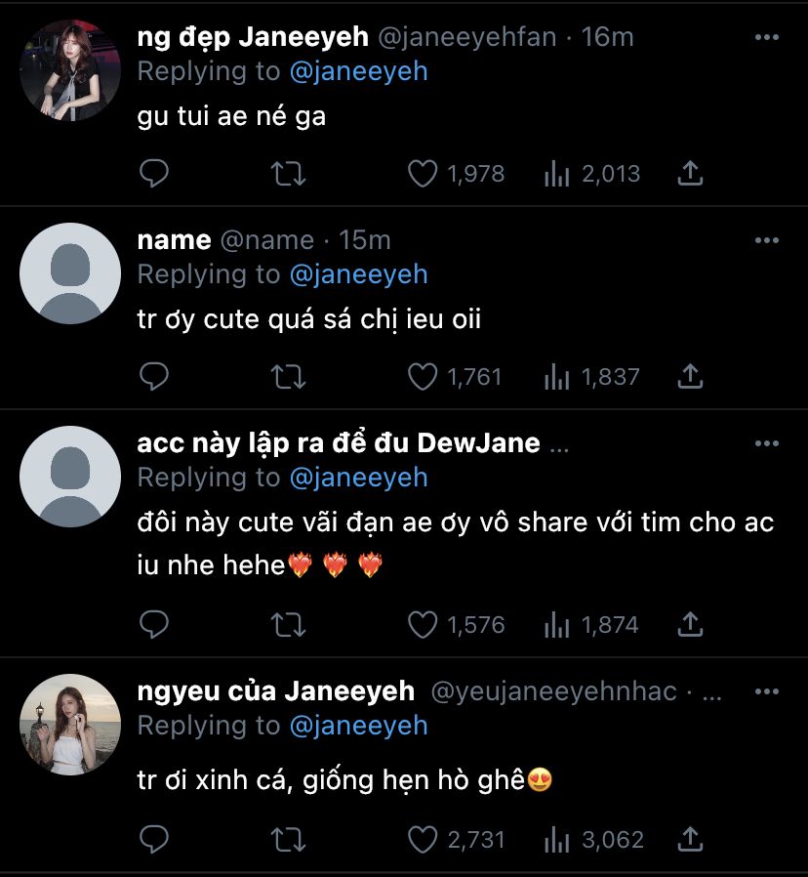
Task: Share the tweet with 2,013 views
Action: 689,174
